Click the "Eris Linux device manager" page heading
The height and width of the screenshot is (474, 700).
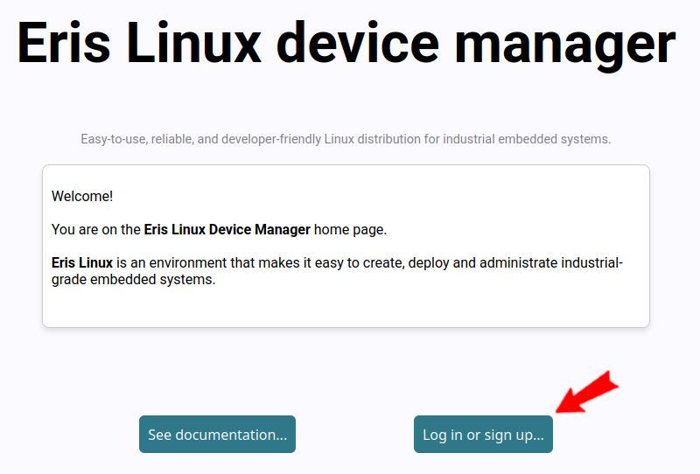[346, 42]
